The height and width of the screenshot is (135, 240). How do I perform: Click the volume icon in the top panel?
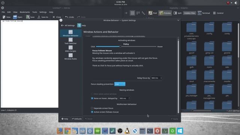click(235, 3)
